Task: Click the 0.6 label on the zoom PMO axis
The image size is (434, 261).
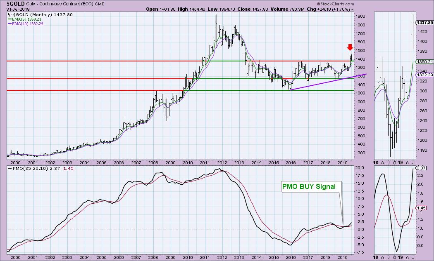Action: tap(420, 245)
